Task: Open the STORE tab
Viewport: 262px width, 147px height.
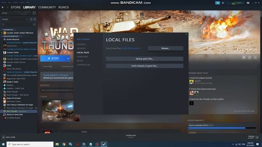Action: click(x=16, y=7)
